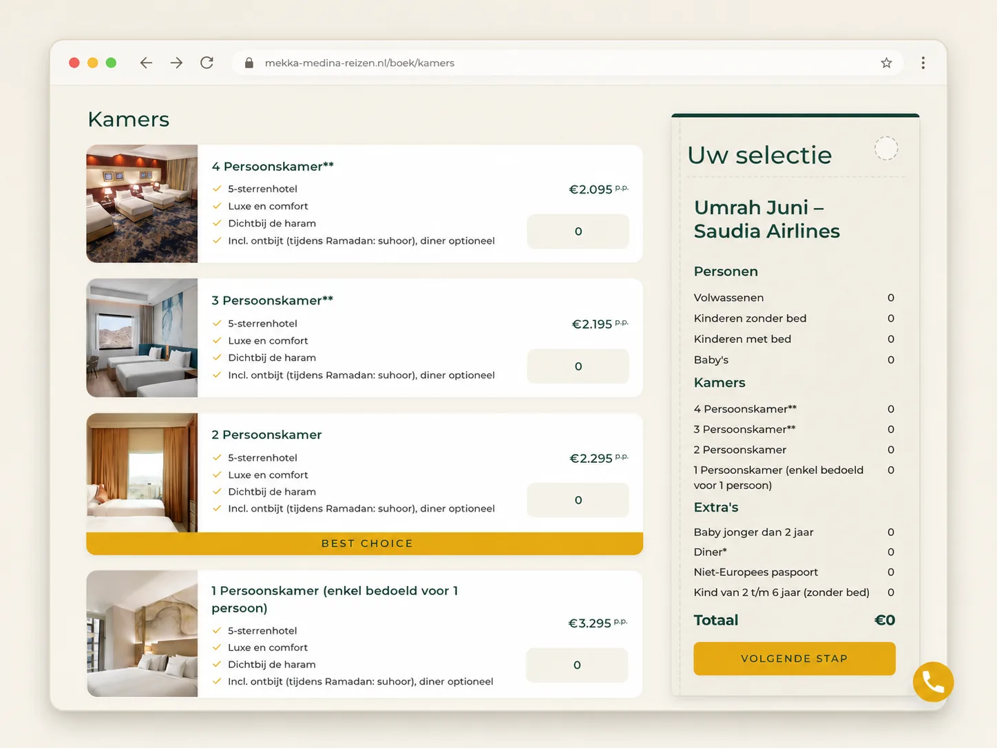This screenshot has height=748, width=997.
Task: Click the Totaal €0 amount
Action: click(x=885, y=620)
